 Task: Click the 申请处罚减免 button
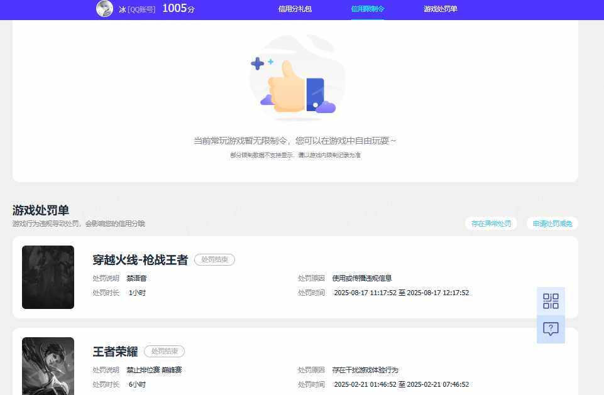click(552, 224)
